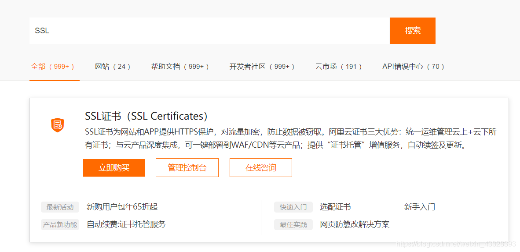Click the 选配证书 link

(335, 207)
